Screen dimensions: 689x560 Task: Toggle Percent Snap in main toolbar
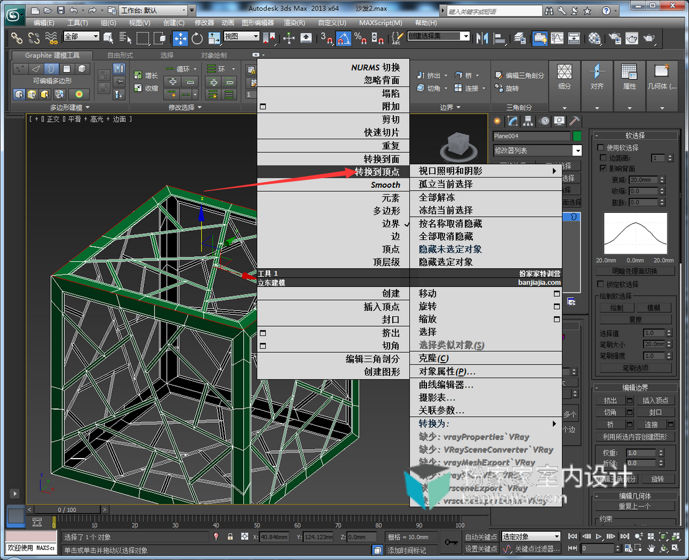[360, 38]
